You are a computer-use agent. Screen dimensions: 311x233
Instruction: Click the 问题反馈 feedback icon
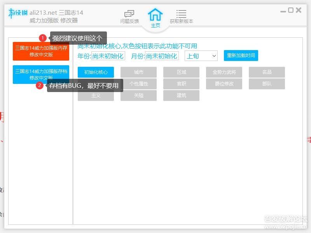[129, 14]
